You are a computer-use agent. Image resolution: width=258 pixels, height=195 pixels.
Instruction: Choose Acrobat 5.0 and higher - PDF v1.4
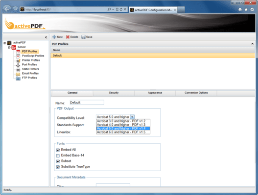pyautogui.click(x=123, y=128)
